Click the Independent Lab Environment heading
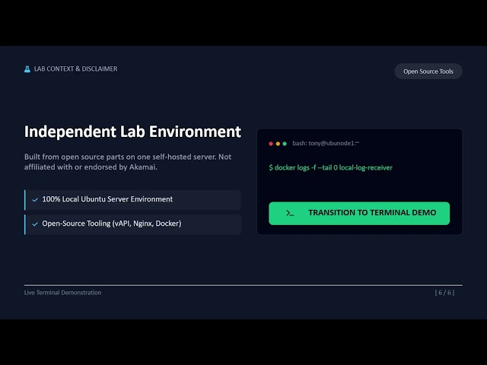The image size is (487, 365). [132, 132]
